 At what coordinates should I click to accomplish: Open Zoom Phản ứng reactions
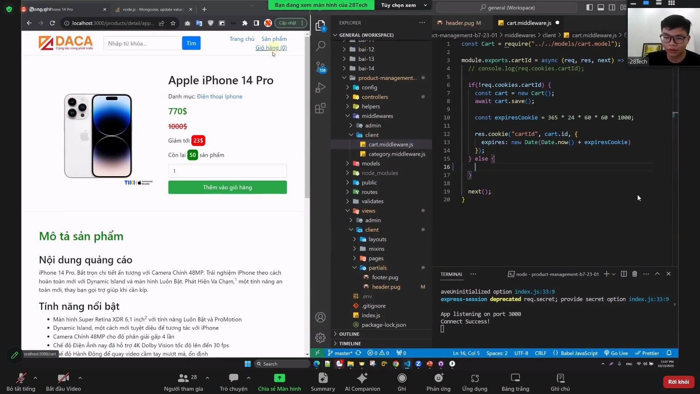pos(438,382)
